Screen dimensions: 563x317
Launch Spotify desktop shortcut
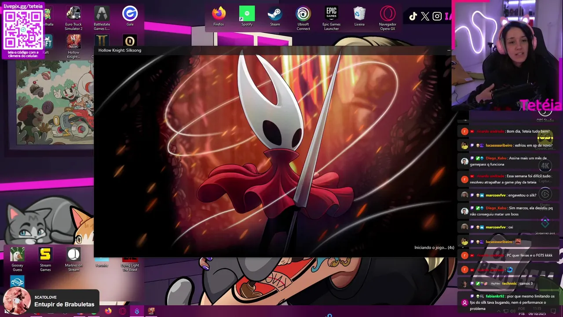pyautogui.click(x=247, y=16)
